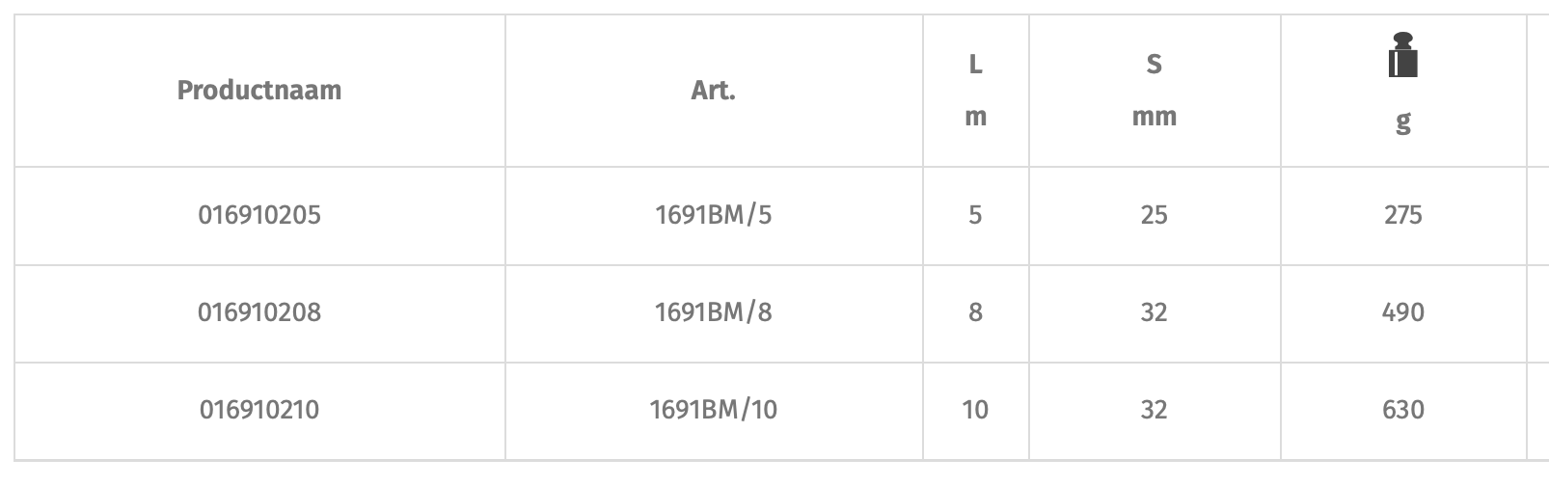Click width value 25 in first row
Viewport: 1549px width, 486px height.
click(x=1154, y=215)
